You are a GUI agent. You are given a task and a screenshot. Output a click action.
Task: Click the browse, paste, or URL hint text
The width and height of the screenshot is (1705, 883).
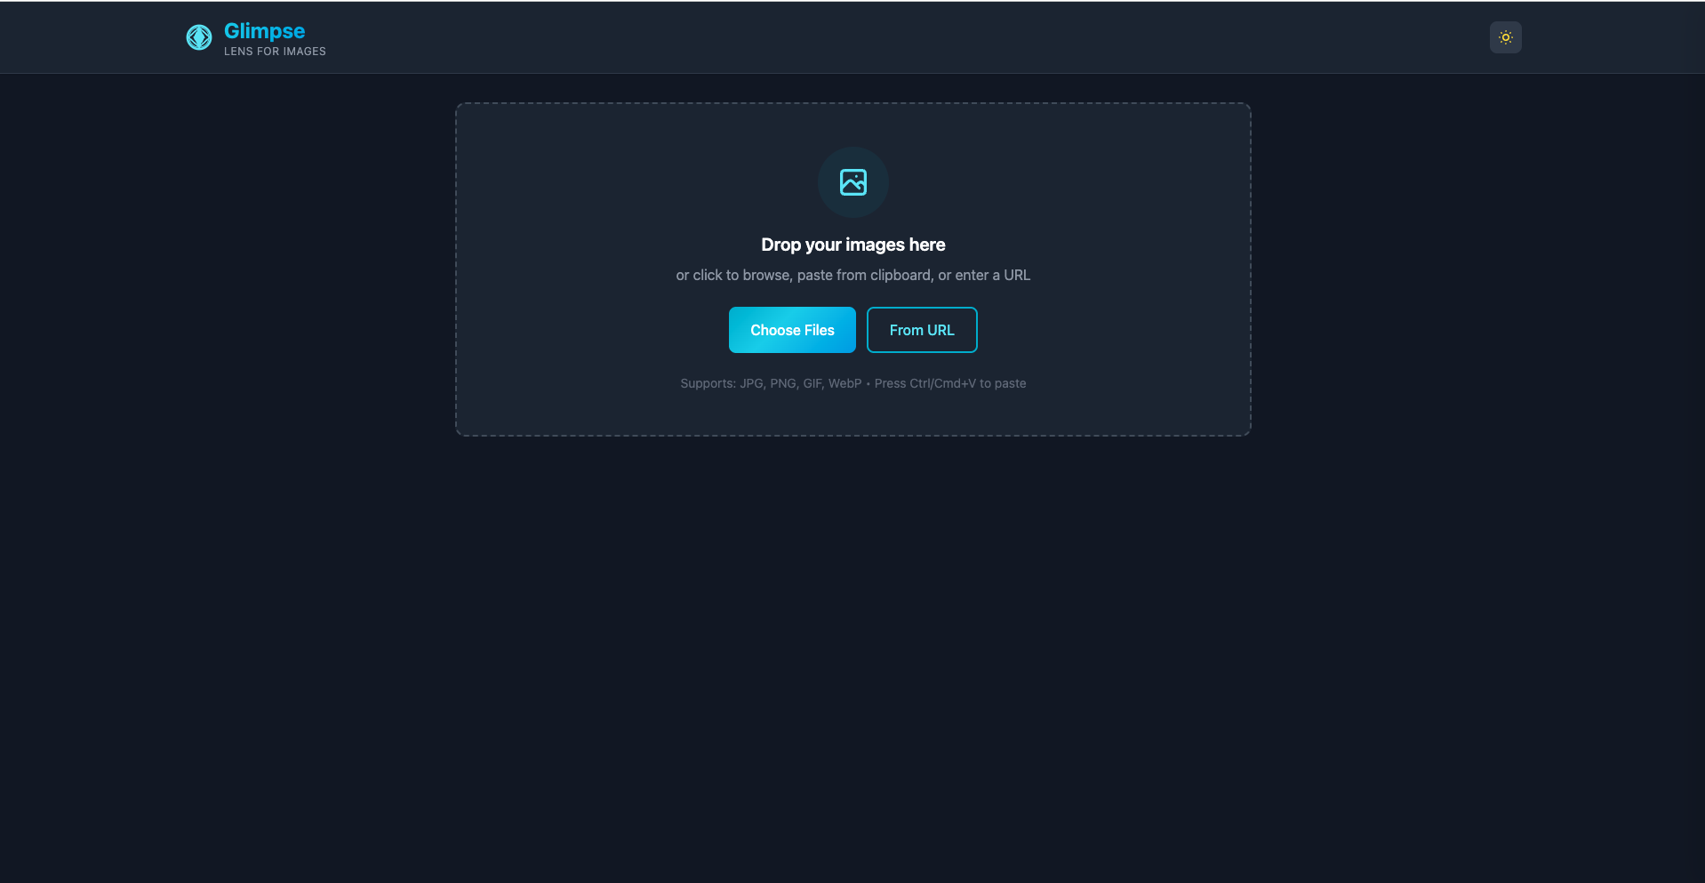[x=853, y=276]
